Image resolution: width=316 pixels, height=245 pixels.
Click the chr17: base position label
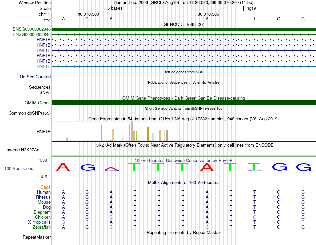coord(44,14)
